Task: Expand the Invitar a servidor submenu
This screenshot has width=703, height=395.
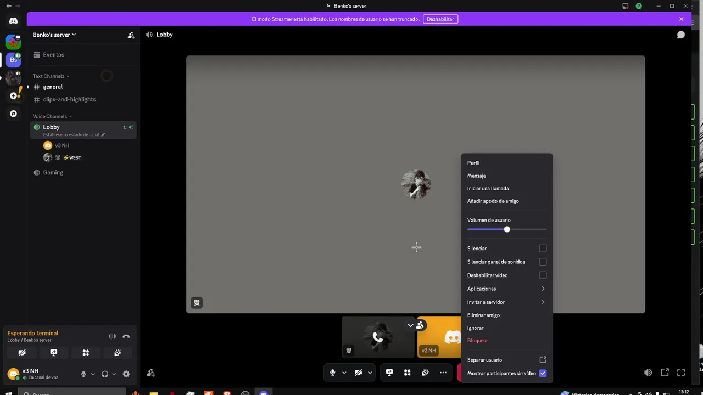Action: pyautogui.click(x=506, y=302)
